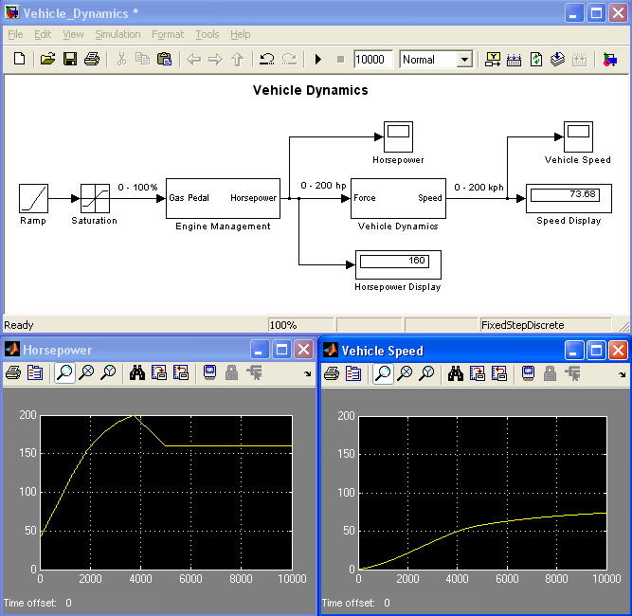Open Parameters icon in Vehicle Speed scope
This screenshot has width=632, height=616.
tap(353, 373)
